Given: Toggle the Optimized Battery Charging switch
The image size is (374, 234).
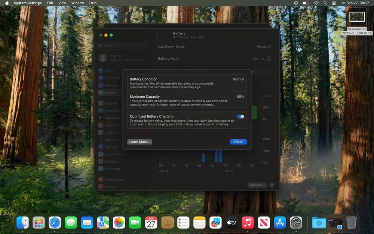Looking at the screenshot, I should pos(240,116).
